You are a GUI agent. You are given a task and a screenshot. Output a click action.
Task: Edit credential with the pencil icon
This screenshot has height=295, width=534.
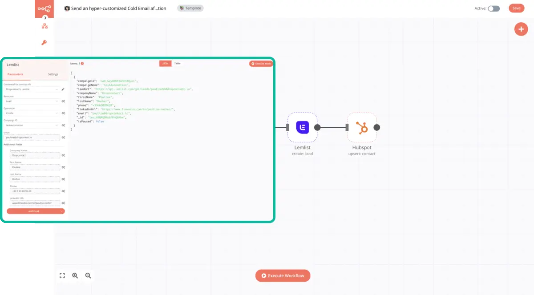63,89
